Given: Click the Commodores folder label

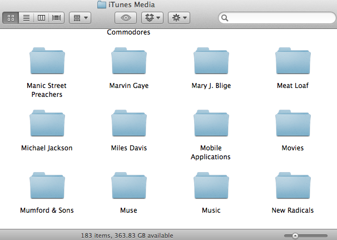Looking at the screenshot, I should tap(128, 32).
